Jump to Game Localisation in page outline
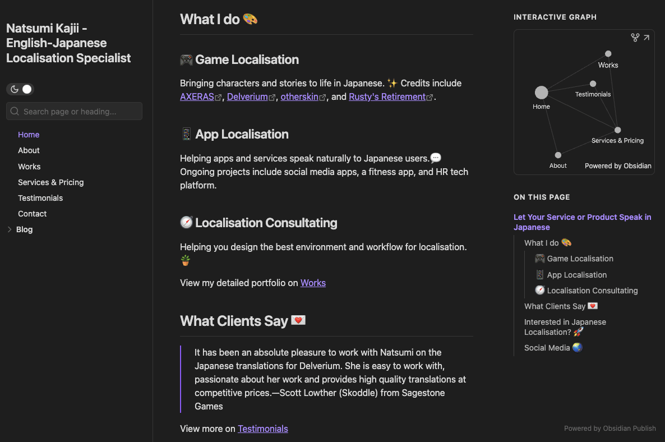Viewport: 665px width, 442px height. point(580,259)
